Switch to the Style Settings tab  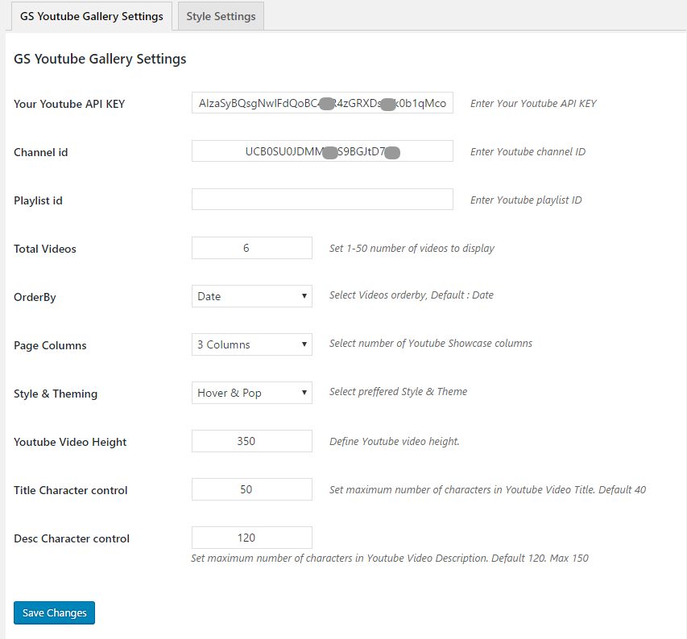pyautogui.click(x=221, y=16)
